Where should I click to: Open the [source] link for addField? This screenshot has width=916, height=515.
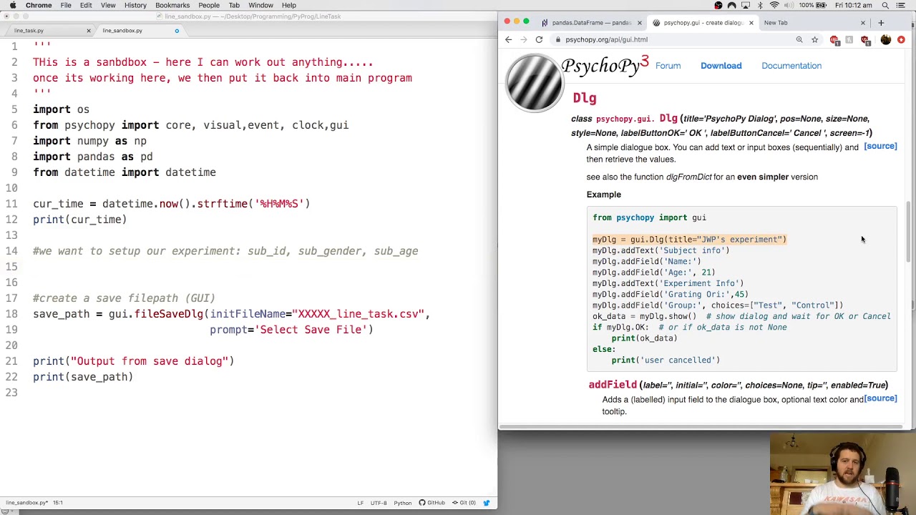[x=880, y=399]
